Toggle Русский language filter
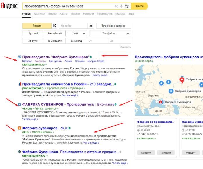 33,33
